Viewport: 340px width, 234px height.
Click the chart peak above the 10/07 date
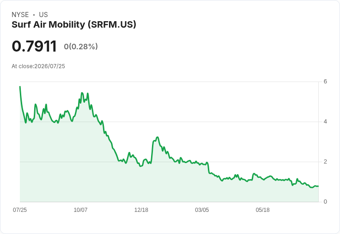click(x=82, y=93)
